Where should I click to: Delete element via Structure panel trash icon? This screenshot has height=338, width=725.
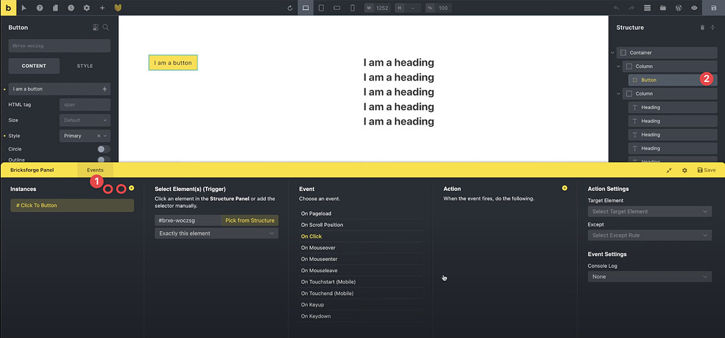702,28
